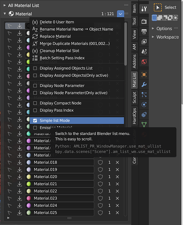Enable Display Assigned Objects(Only active)
Viewport: 183px width, 225px height.
[x=35, y=76]
